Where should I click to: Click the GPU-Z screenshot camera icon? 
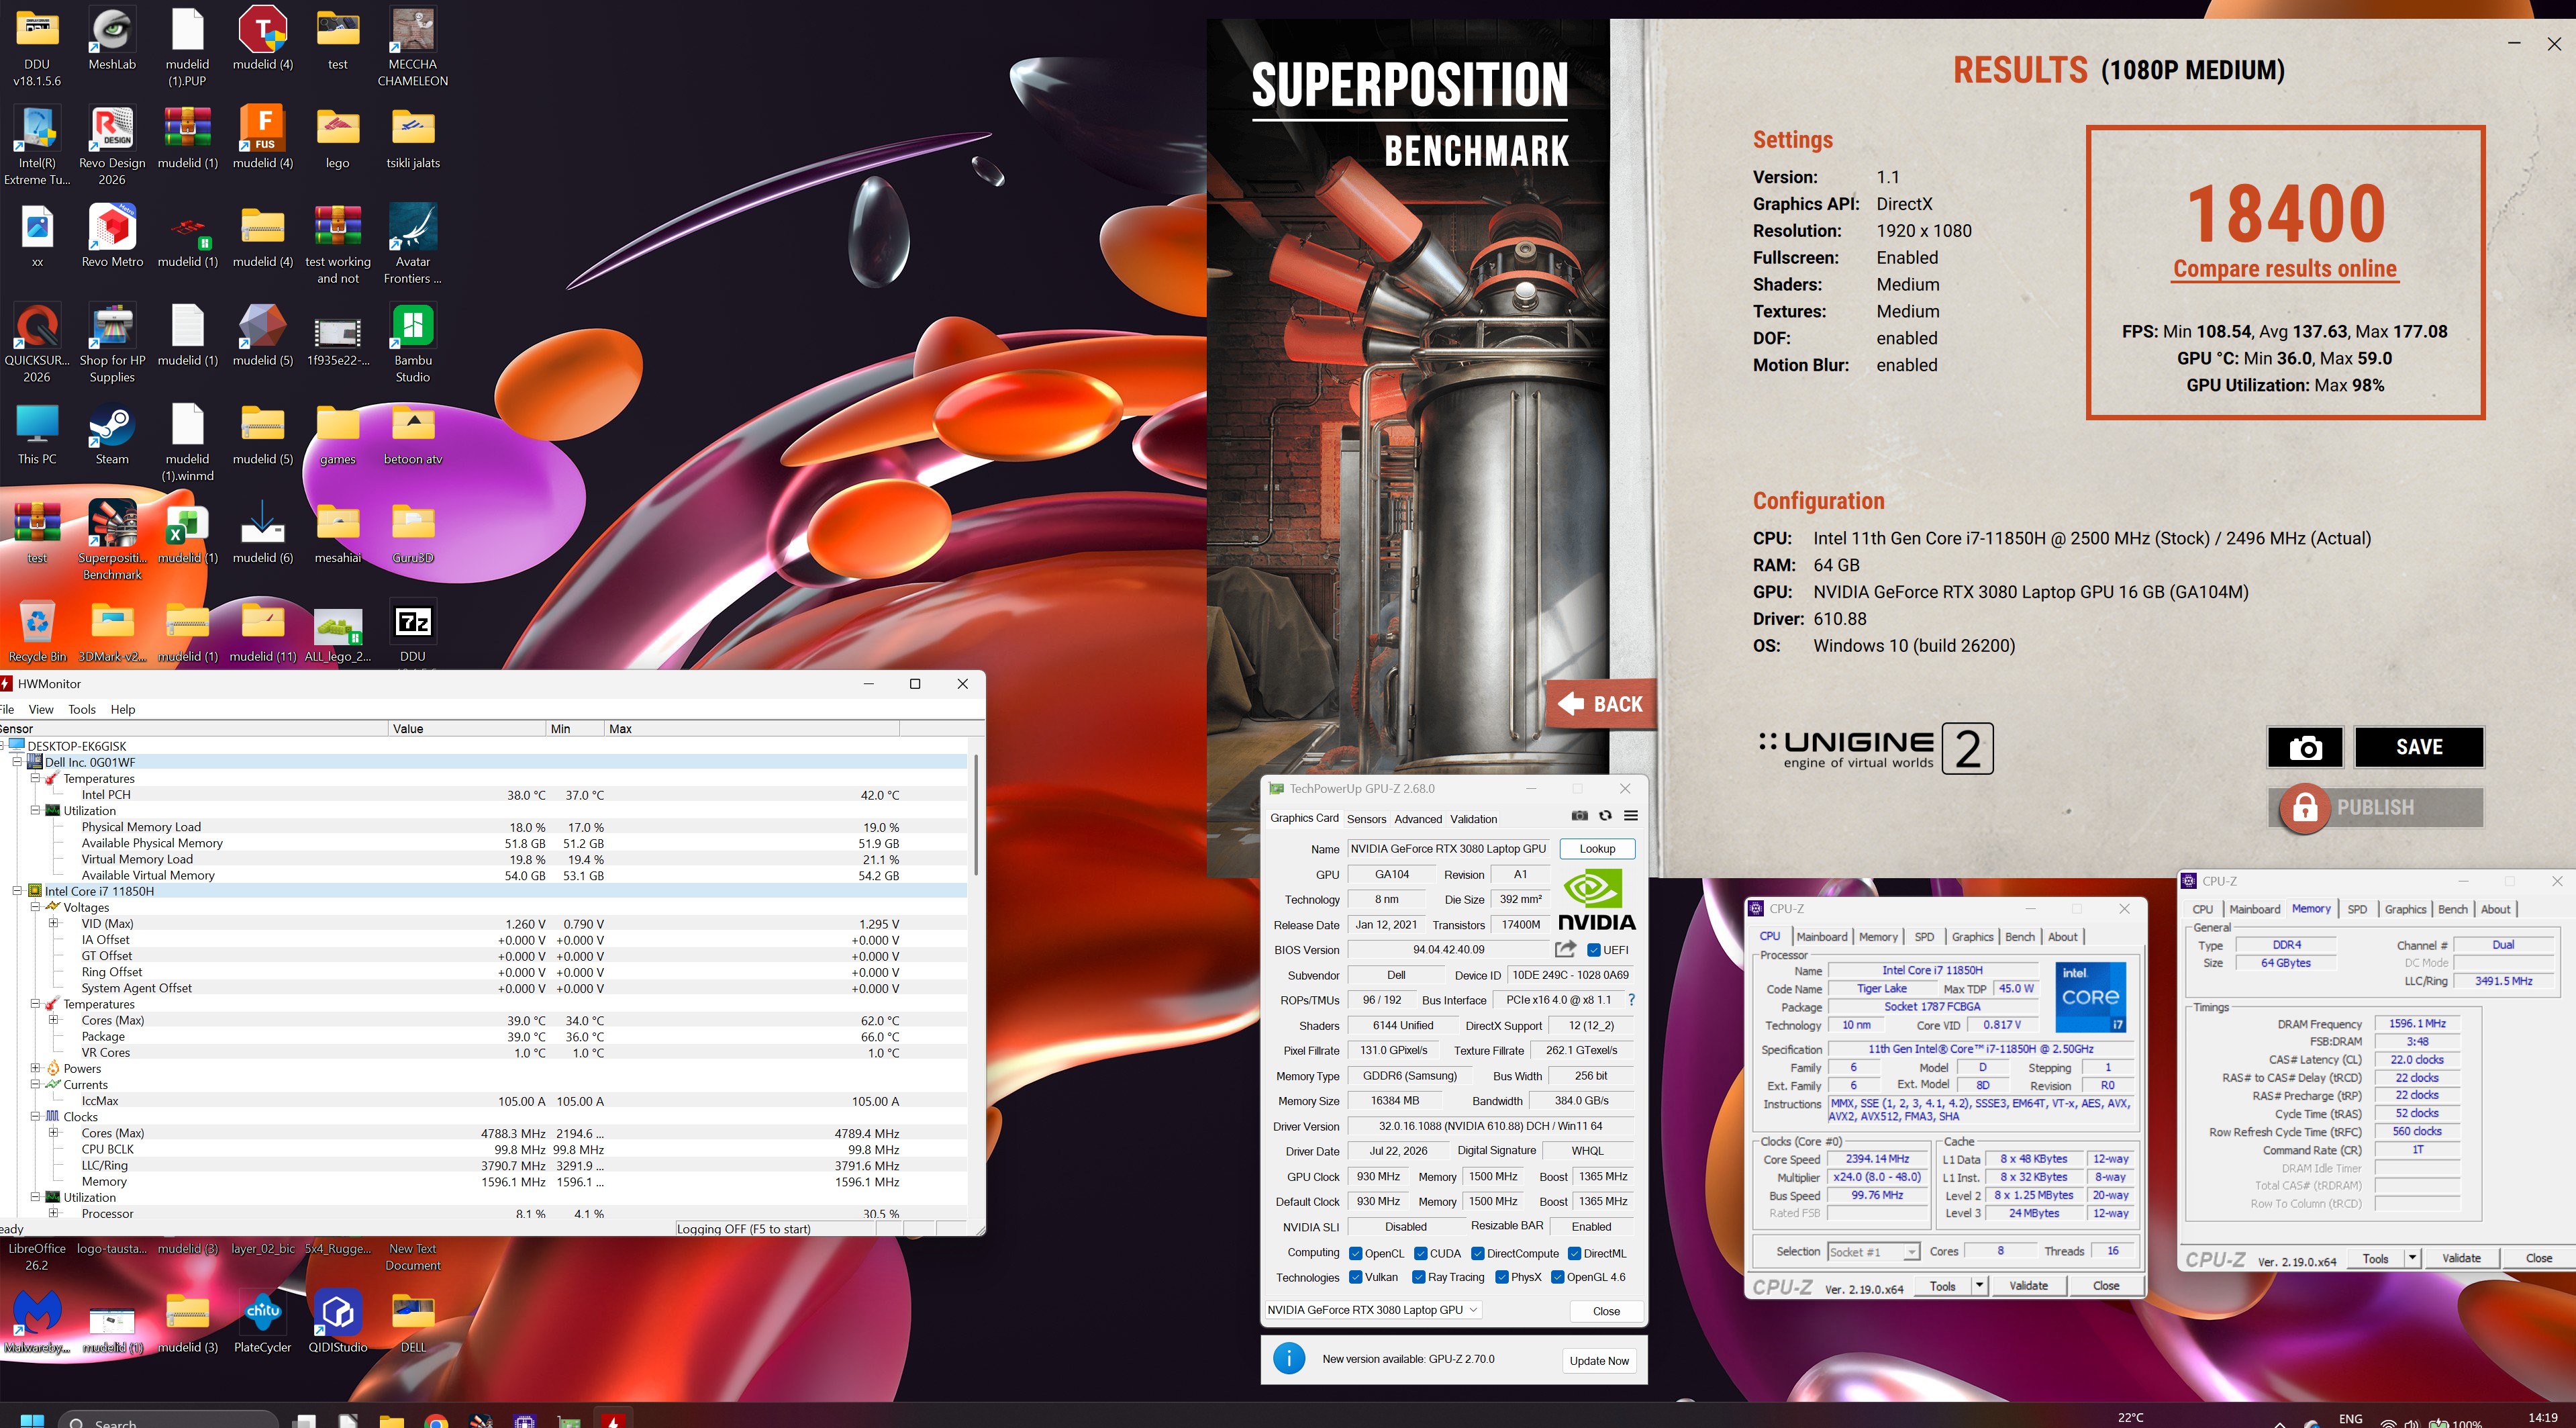(x=1579, y=816)
